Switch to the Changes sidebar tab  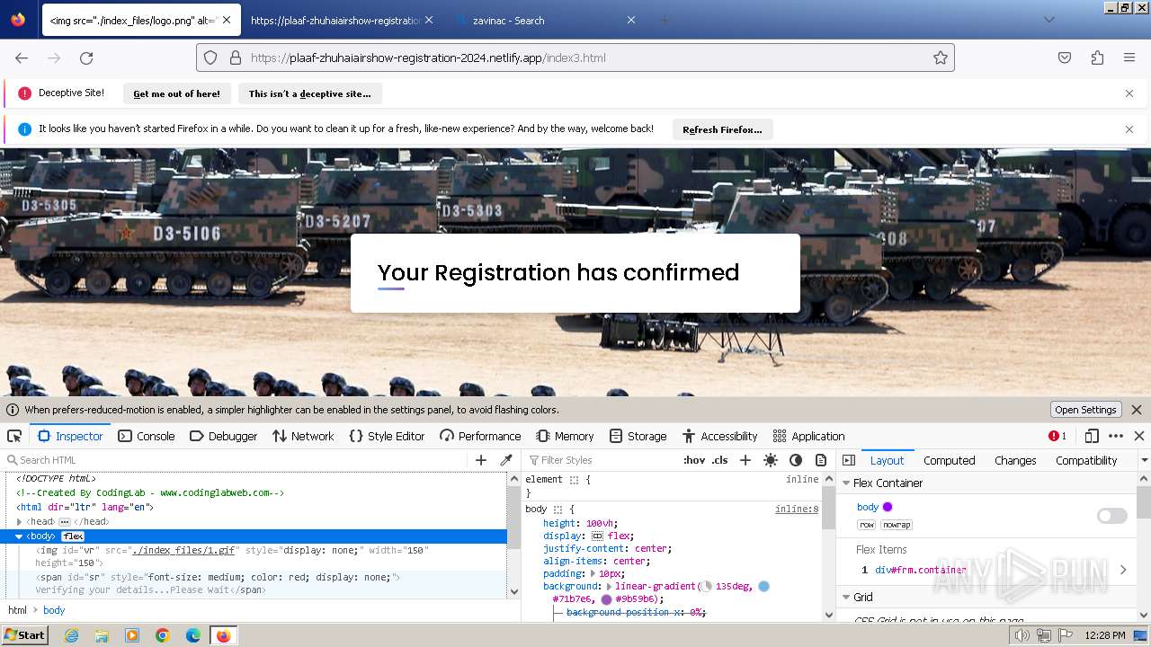[1015, 460]
